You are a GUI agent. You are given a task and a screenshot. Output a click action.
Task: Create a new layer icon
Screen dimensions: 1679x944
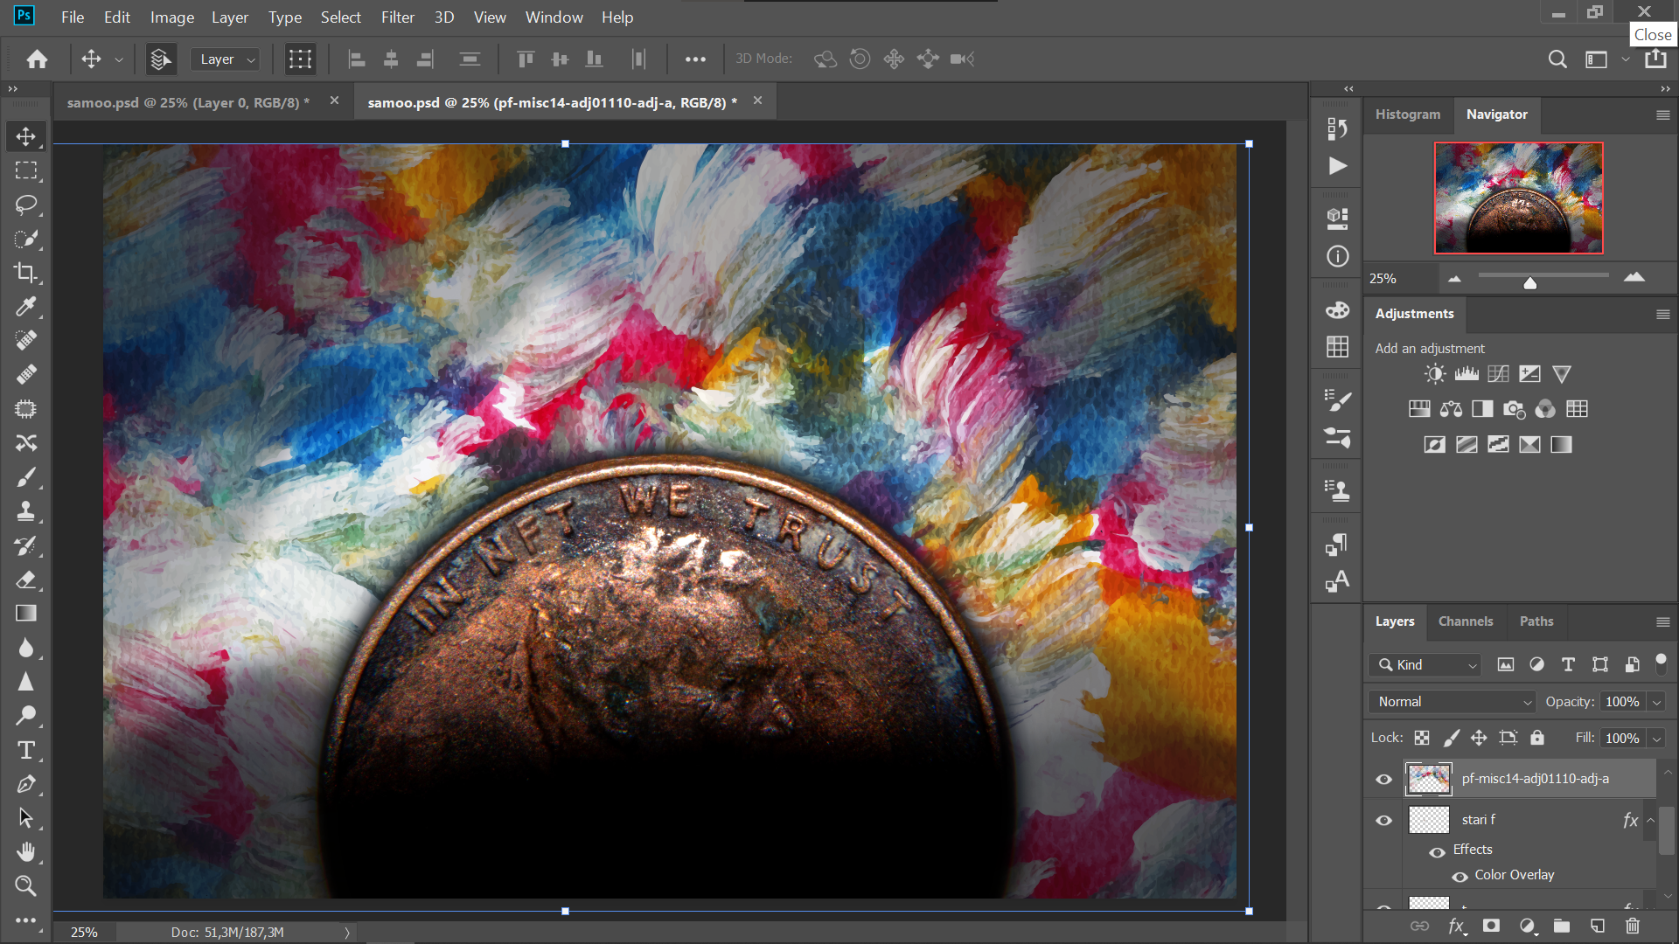point(1597,927)
